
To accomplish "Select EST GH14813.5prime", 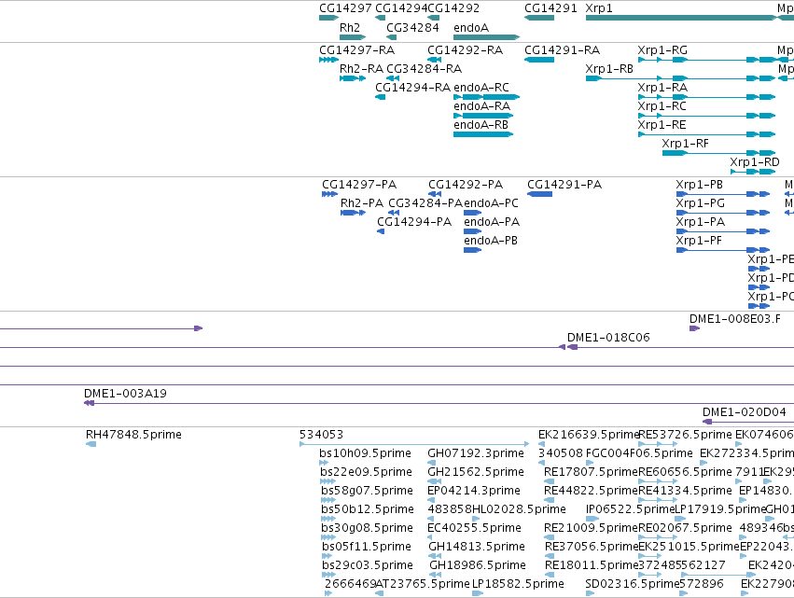I will [x=435, y=556].
